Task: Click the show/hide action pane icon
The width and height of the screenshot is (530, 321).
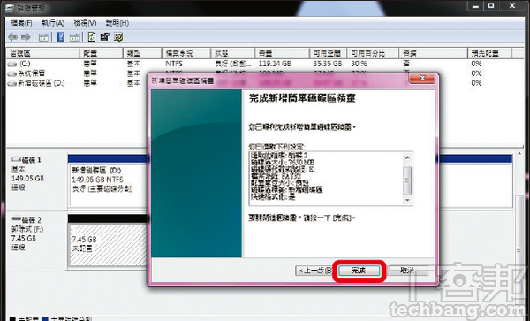Action: click(74, 37)
